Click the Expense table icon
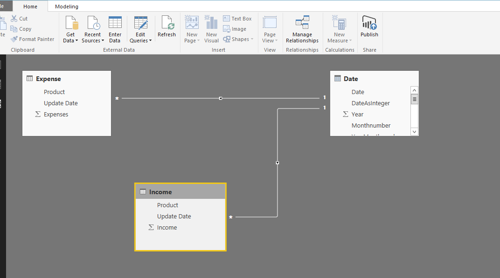Screen dimensions: 500x278 coord(30,79)
